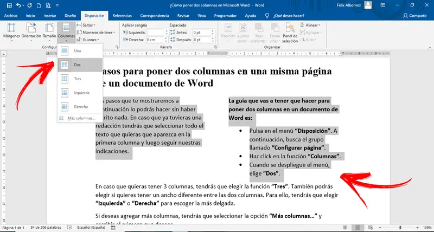Screen dimensions: 434x232
Task: Click the Página 1 de 1 status
Action: coord(13,228)
